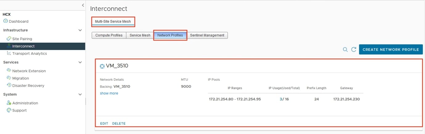The width and height of the screenshot is (425, 134).
Task: Collapse the System section
Action: [80, 94]
